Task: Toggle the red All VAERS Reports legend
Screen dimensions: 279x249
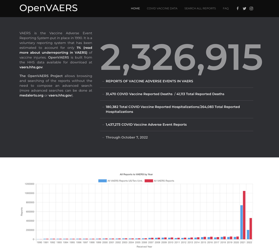Action: click(x=159, y=181)
